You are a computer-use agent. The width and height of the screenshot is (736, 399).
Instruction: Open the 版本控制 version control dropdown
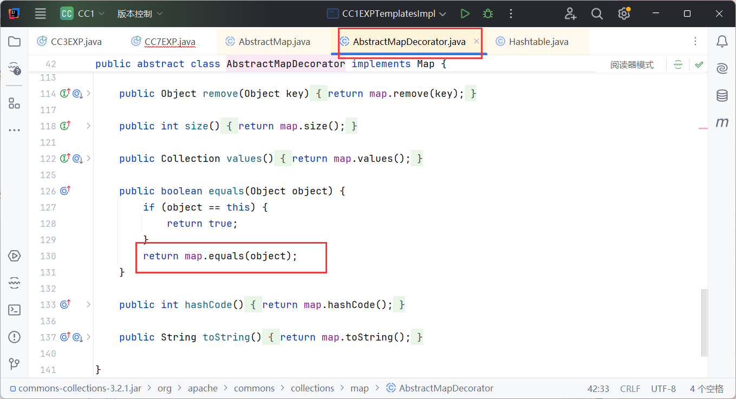coord(140,14)
